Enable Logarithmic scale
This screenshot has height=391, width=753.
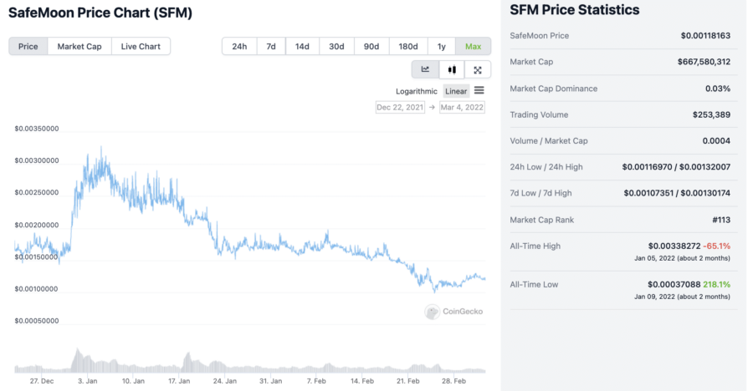click(x=417, y=91)
